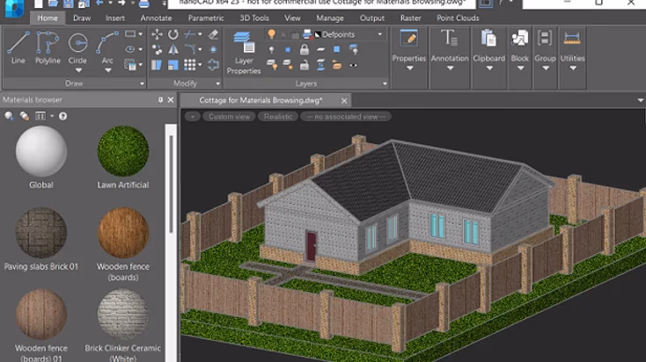Expand the Properties panel dropdown arrow
This screenshot has height=362, width=646.
click(x=409, y=69)
